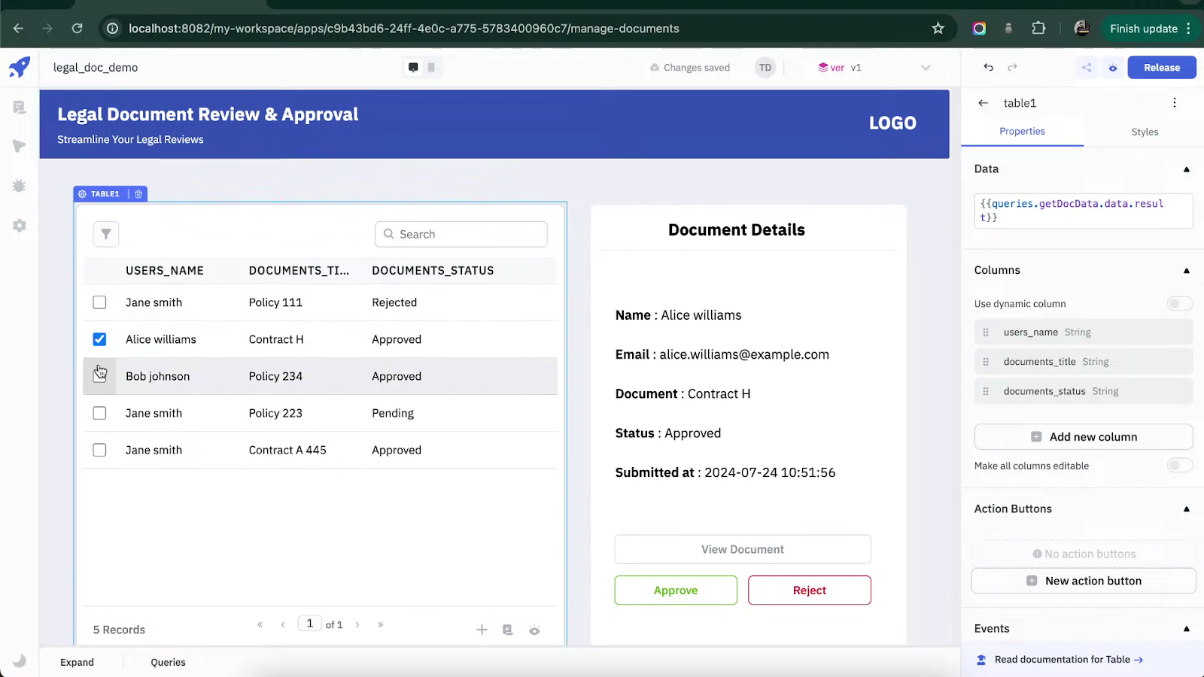Viewport: 1204px width, 677px height.
Task: Collapse the Columns section
Action: tap(1187, 271)
